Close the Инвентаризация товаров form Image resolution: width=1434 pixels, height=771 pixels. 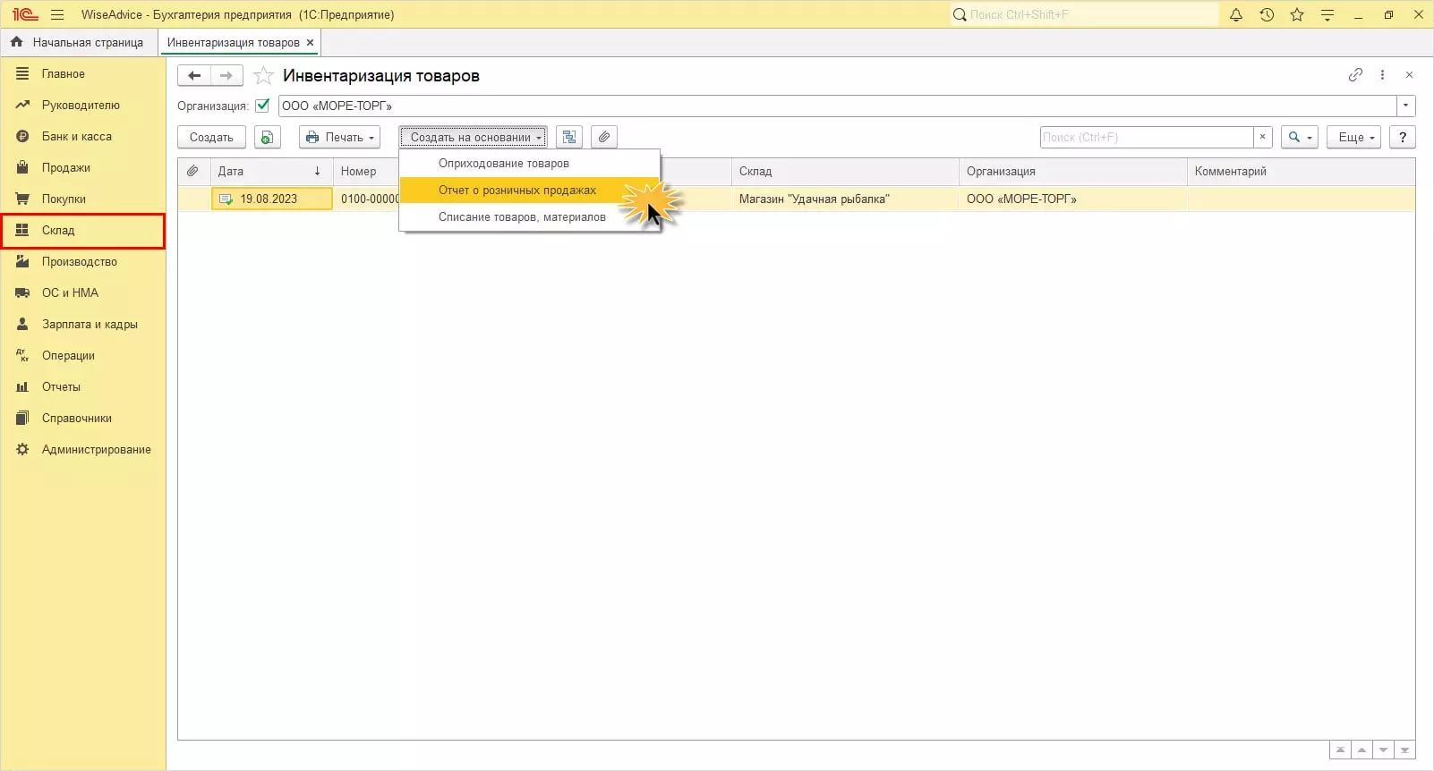(x=1409, y=75)
